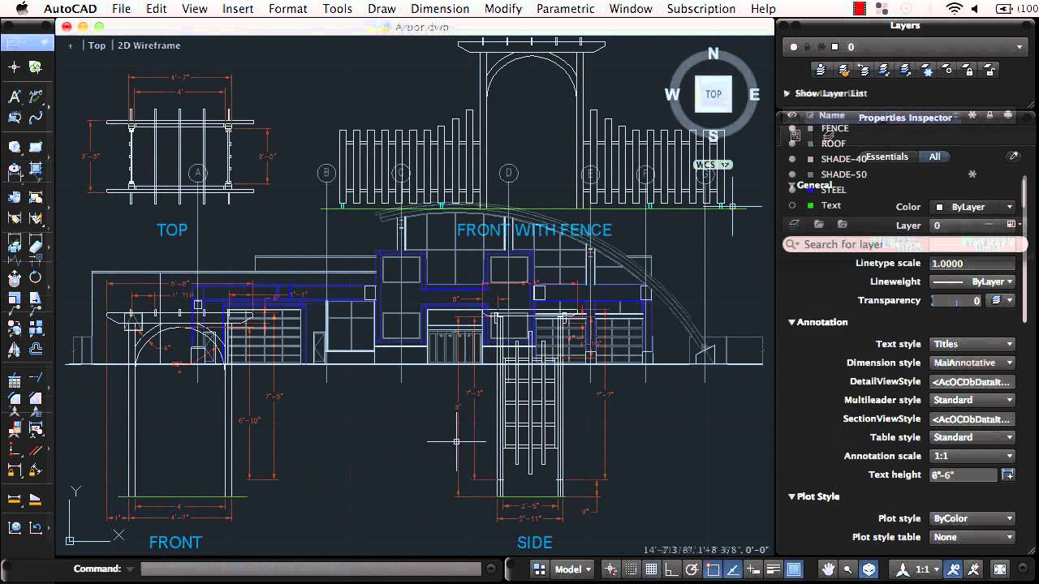Viewport: 1039px width, 584px height.
Task: Collapse the Annotation section
Action: coord(792,322)
